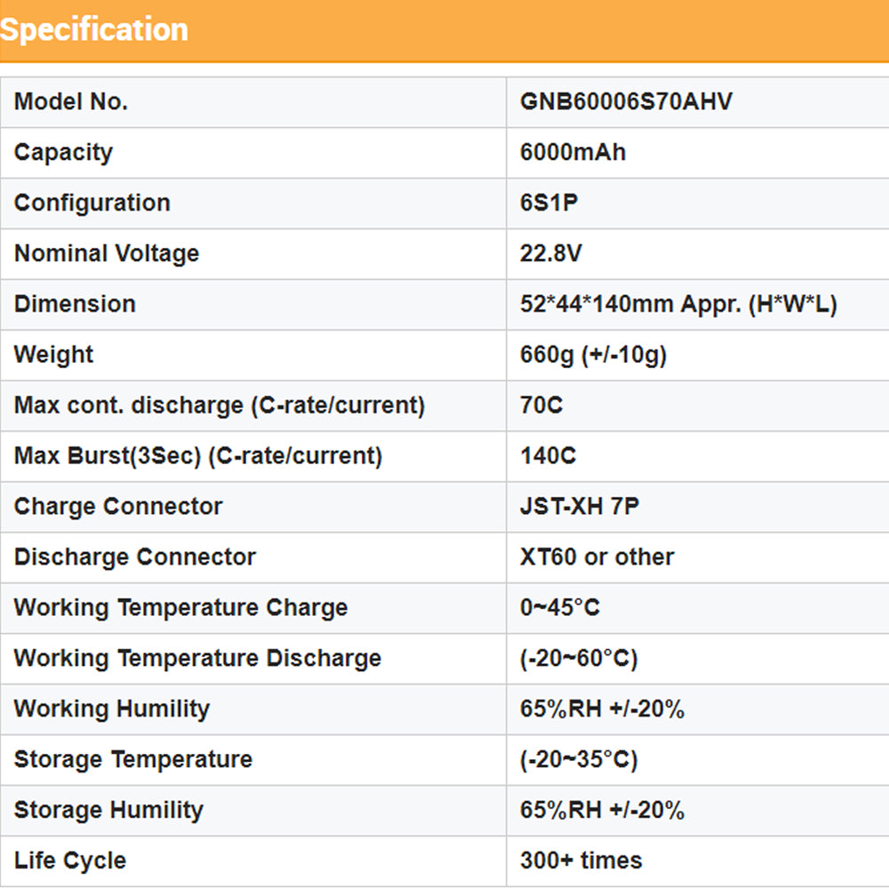Click the Storage Humility label
This screenshot has width=889, height=889.
click(x=108, y=811)
